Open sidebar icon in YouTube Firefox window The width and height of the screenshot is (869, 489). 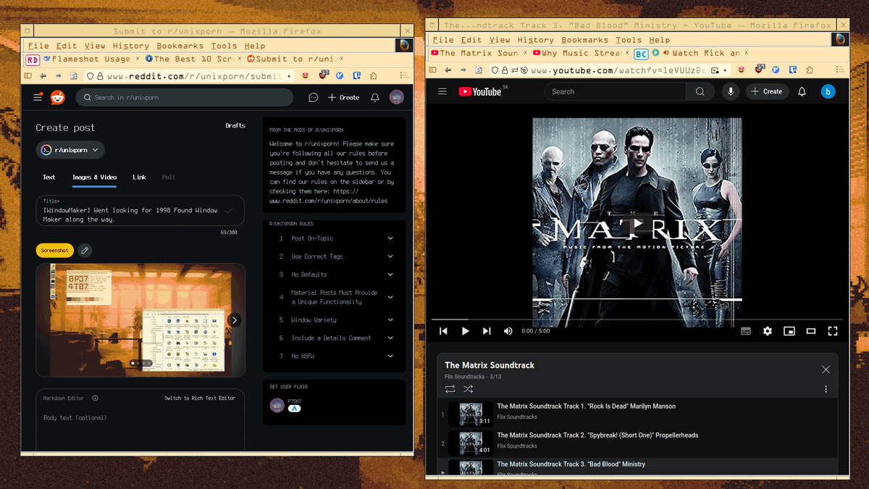pos(432,70)
